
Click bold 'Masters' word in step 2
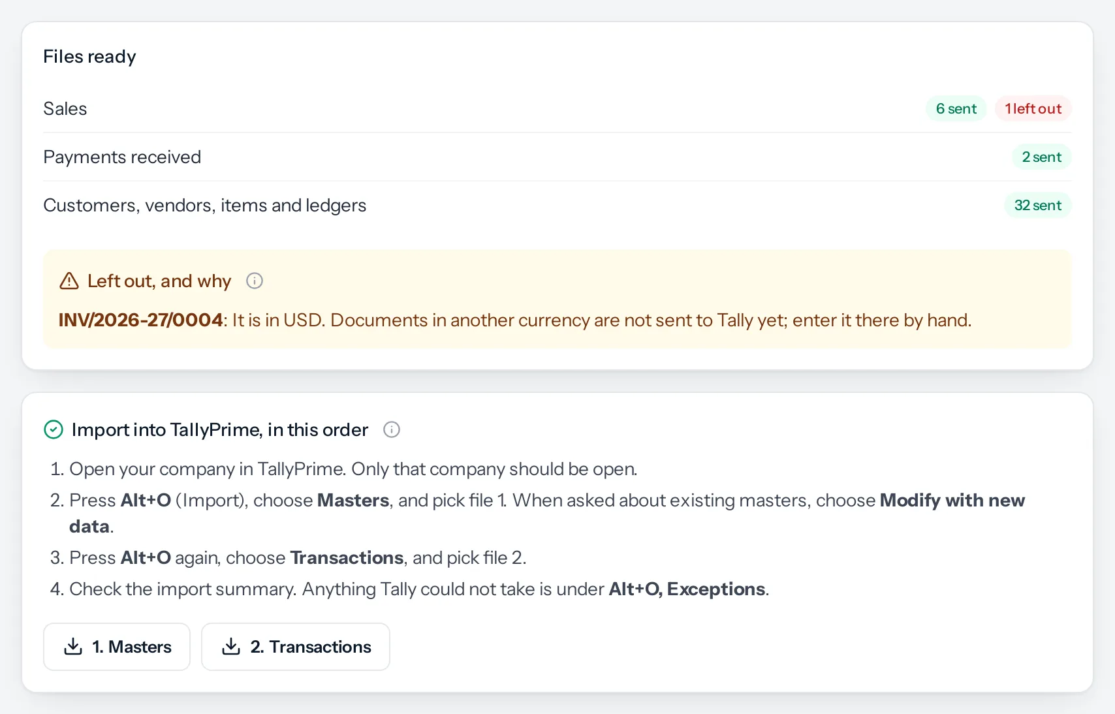353,500
